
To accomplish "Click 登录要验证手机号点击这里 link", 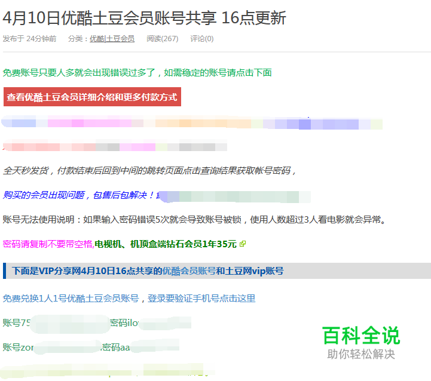I will [201, 299].
